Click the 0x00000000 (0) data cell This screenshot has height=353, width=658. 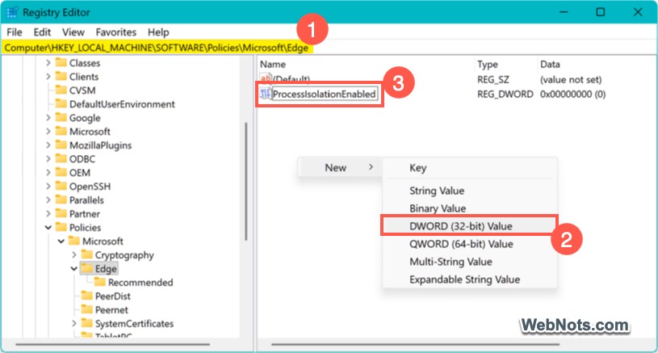(x=572, y=94)
